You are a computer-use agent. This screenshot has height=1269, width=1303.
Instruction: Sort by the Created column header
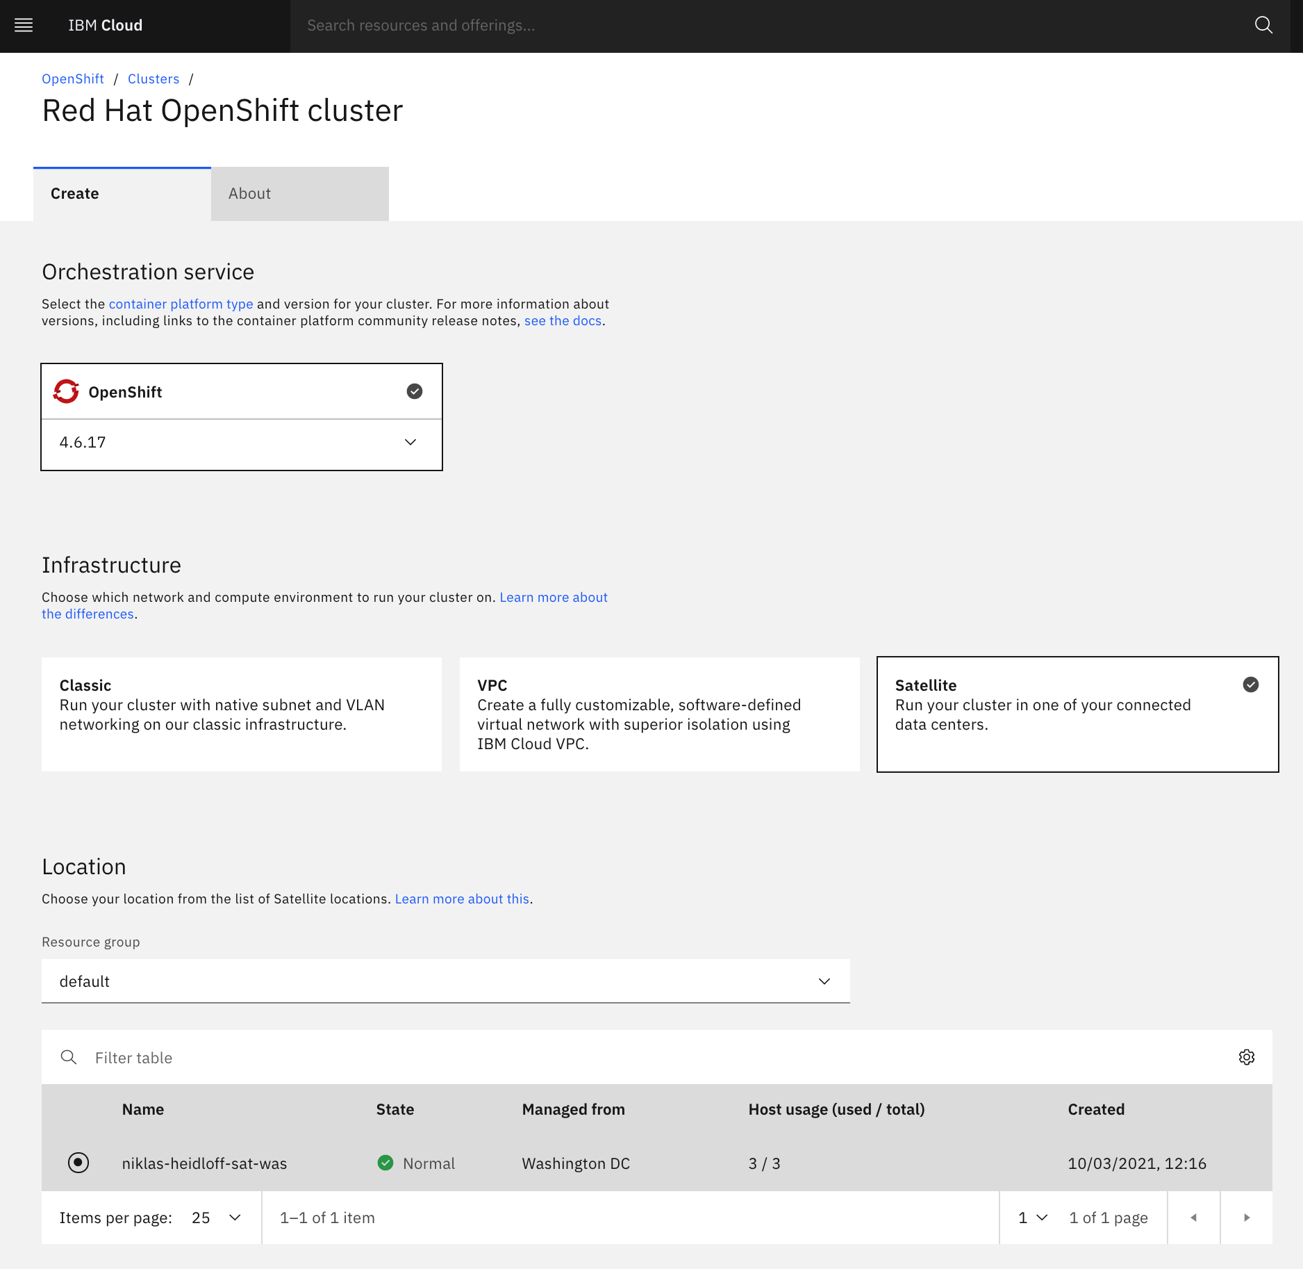tap(1096, 1109)
